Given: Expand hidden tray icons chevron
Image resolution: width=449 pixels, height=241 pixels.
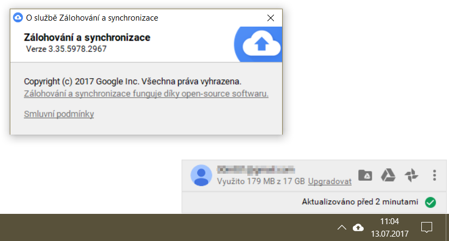Looking at the screenshot, I should tap(341, 227).
